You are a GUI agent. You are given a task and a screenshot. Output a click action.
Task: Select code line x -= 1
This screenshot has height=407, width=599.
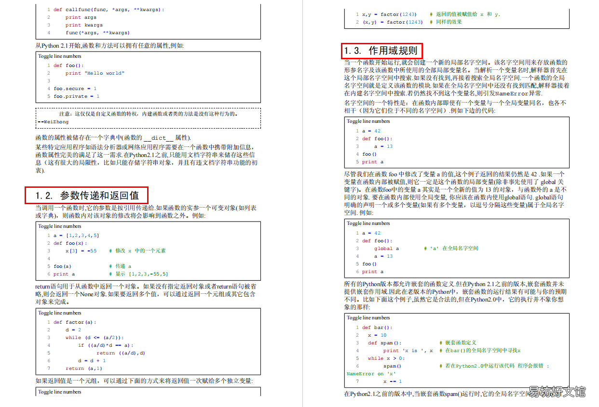(x=393, y=381)
